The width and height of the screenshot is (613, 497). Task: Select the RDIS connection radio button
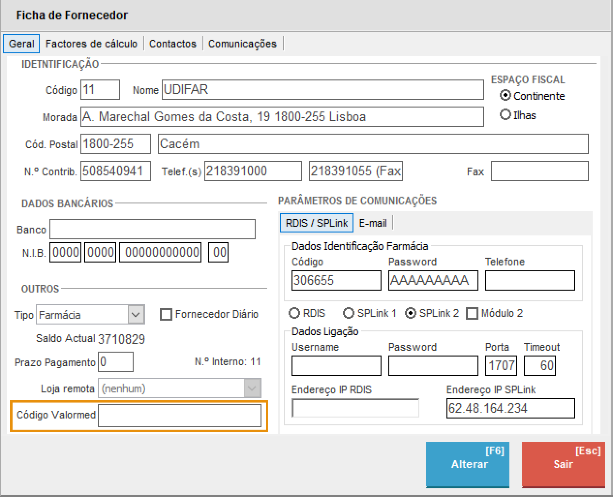click(294, 313)
